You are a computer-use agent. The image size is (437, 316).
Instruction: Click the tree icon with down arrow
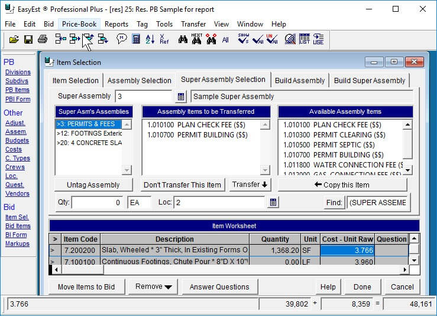[x=103, y=39]
